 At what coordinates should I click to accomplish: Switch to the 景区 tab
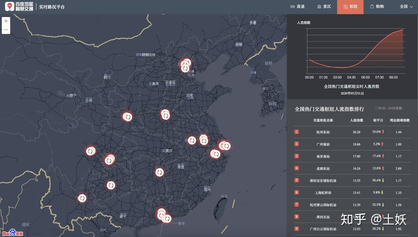[324, 7]
